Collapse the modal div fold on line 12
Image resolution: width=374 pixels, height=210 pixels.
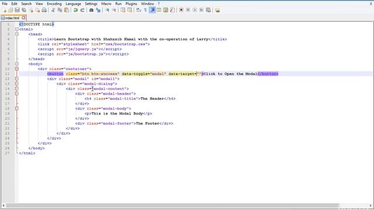coord(17,79)
